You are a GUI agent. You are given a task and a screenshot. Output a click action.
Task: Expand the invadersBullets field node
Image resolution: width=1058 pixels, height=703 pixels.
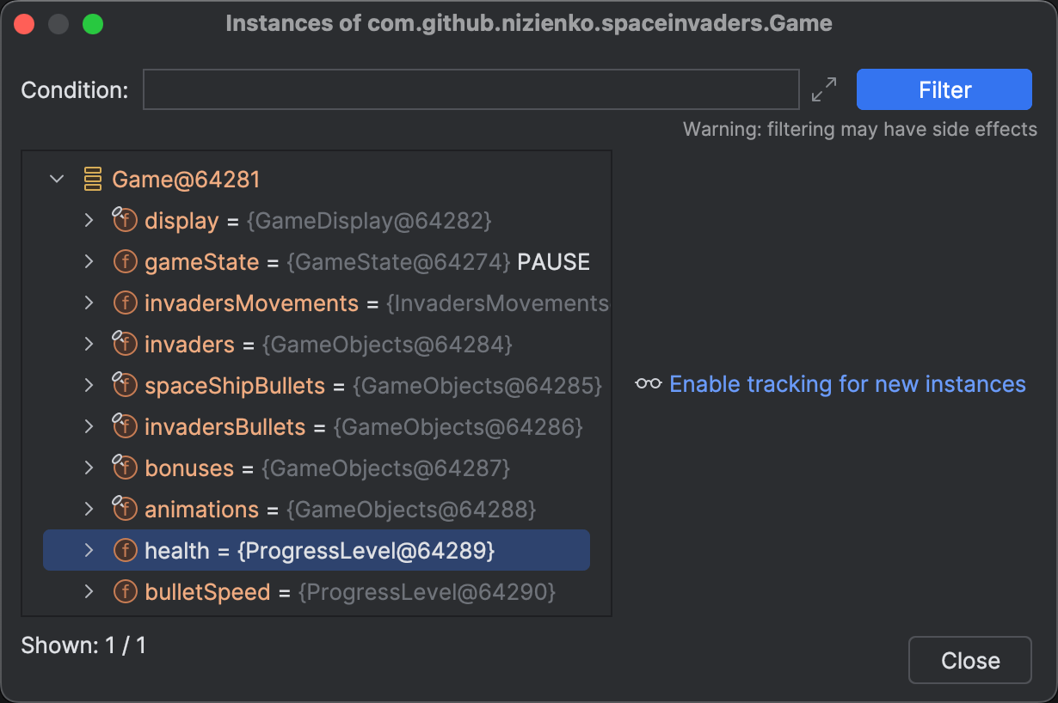pos(89,427)
